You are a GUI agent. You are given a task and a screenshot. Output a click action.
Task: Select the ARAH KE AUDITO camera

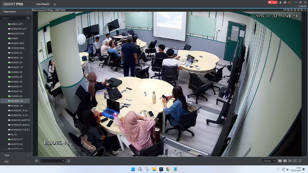(20, 120)
